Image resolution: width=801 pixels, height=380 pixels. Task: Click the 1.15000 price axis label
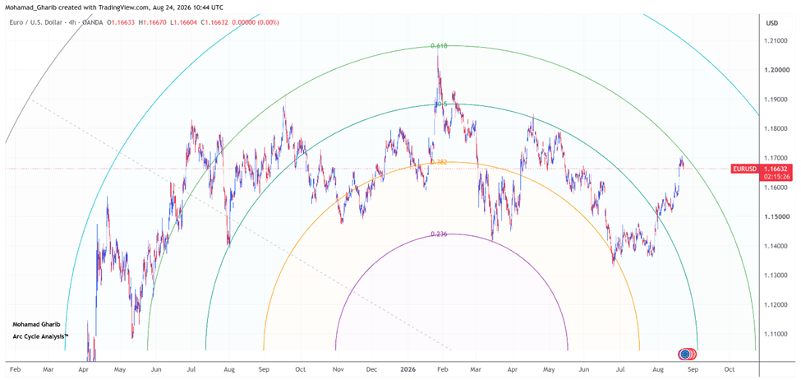[x=776, y=217]
